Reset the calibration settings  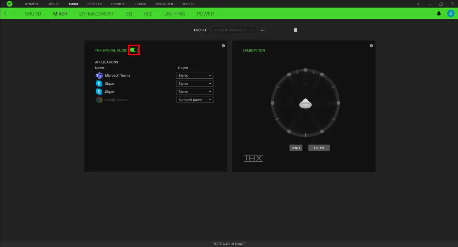295,148
